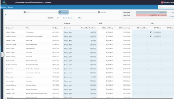Select the Draft workflow step
Image resolution: width=174 pixels, height=99 pixels.
(x=26, y=12)
